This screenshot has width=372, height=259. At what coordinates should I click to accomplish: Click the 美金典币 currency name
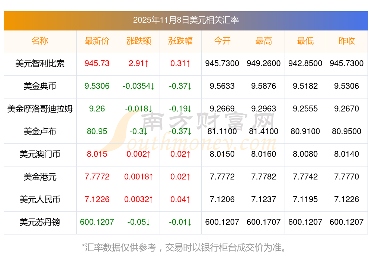[x=40, y=86]
